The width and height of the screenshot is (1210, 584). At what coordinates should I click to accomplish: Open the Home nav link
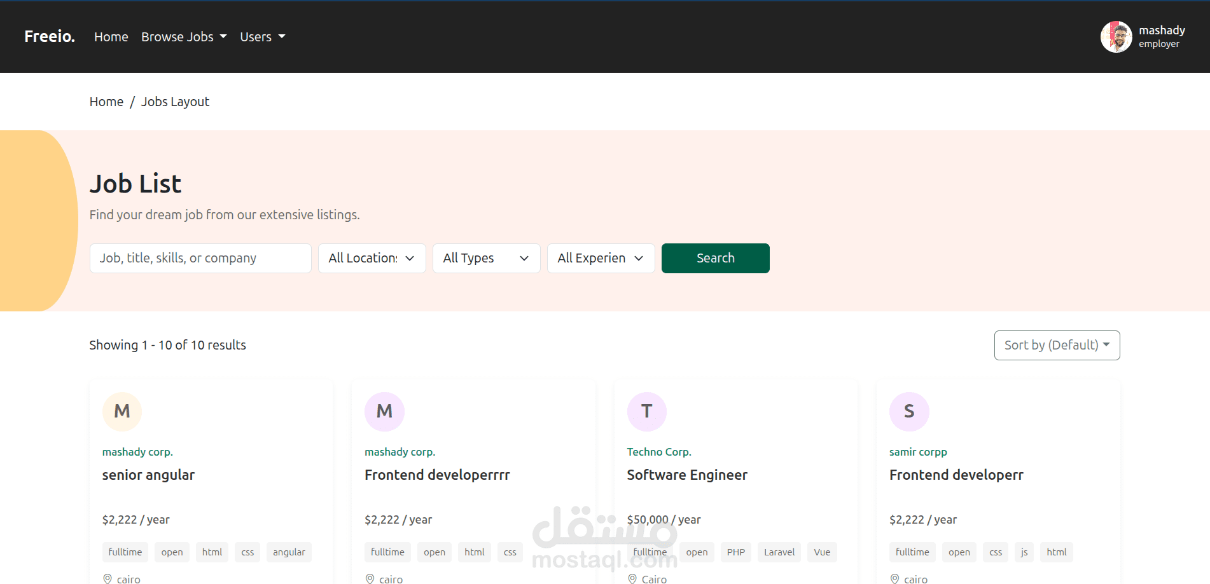[111, 37]
